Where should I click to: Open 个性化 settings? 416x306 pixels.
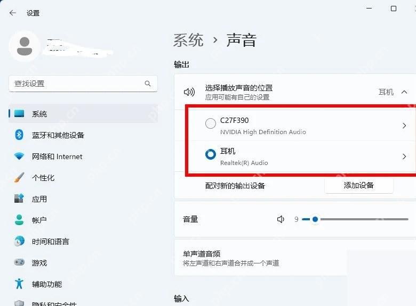(83, 177)
